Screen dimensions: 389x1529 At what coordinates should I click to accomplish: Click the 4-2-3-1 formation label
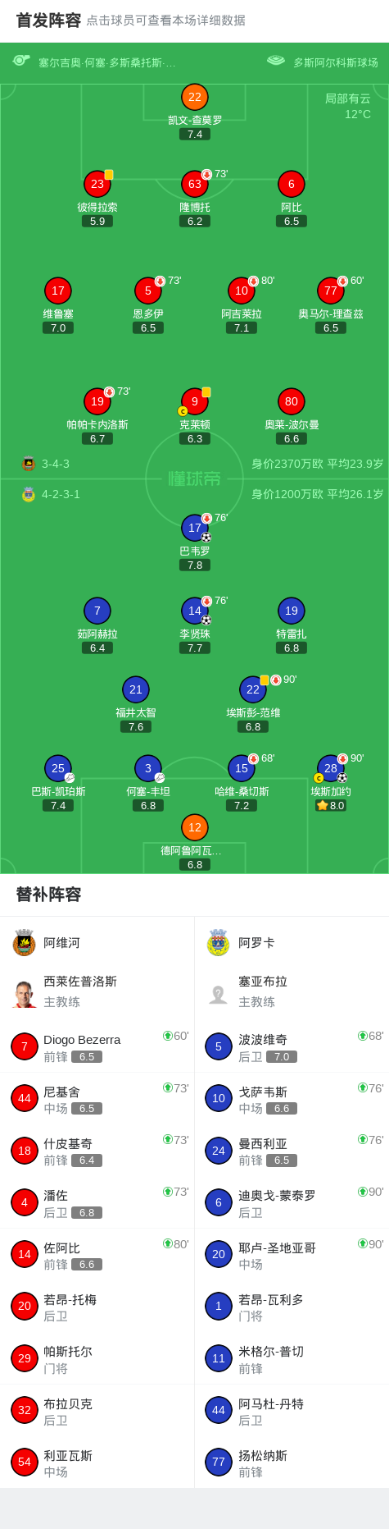click(x=61, y=494)
